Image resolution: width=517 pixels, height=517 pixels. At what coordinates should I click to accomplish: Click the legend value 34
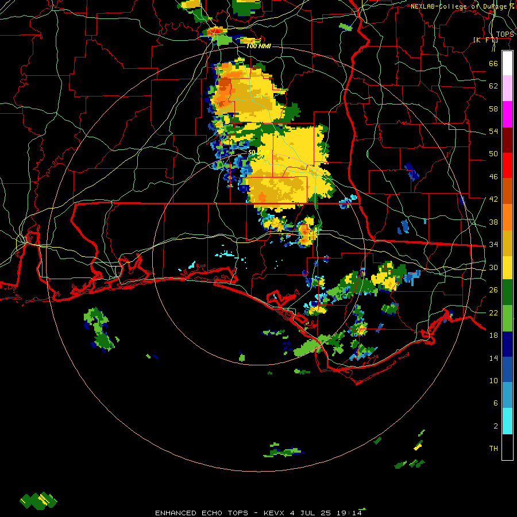coord(493,244)
